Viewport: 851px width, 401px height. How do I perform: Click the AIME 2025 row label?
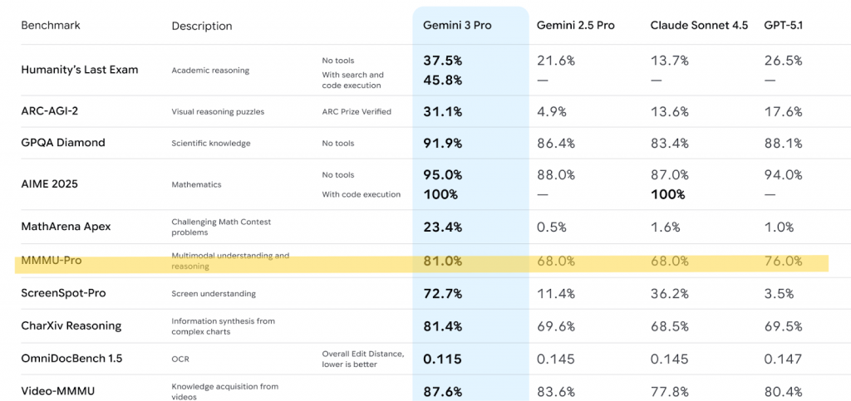point(50,184)
